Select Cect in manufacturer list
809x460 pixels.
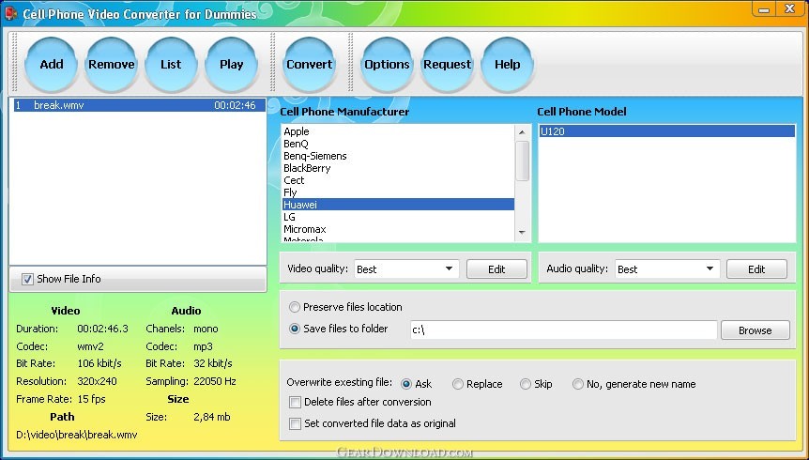click(398, 180)
